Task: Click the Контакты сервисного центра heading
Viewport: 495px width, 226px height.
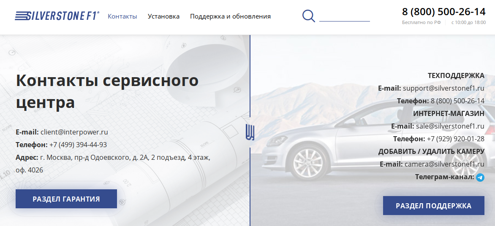Action: [107, 91]
